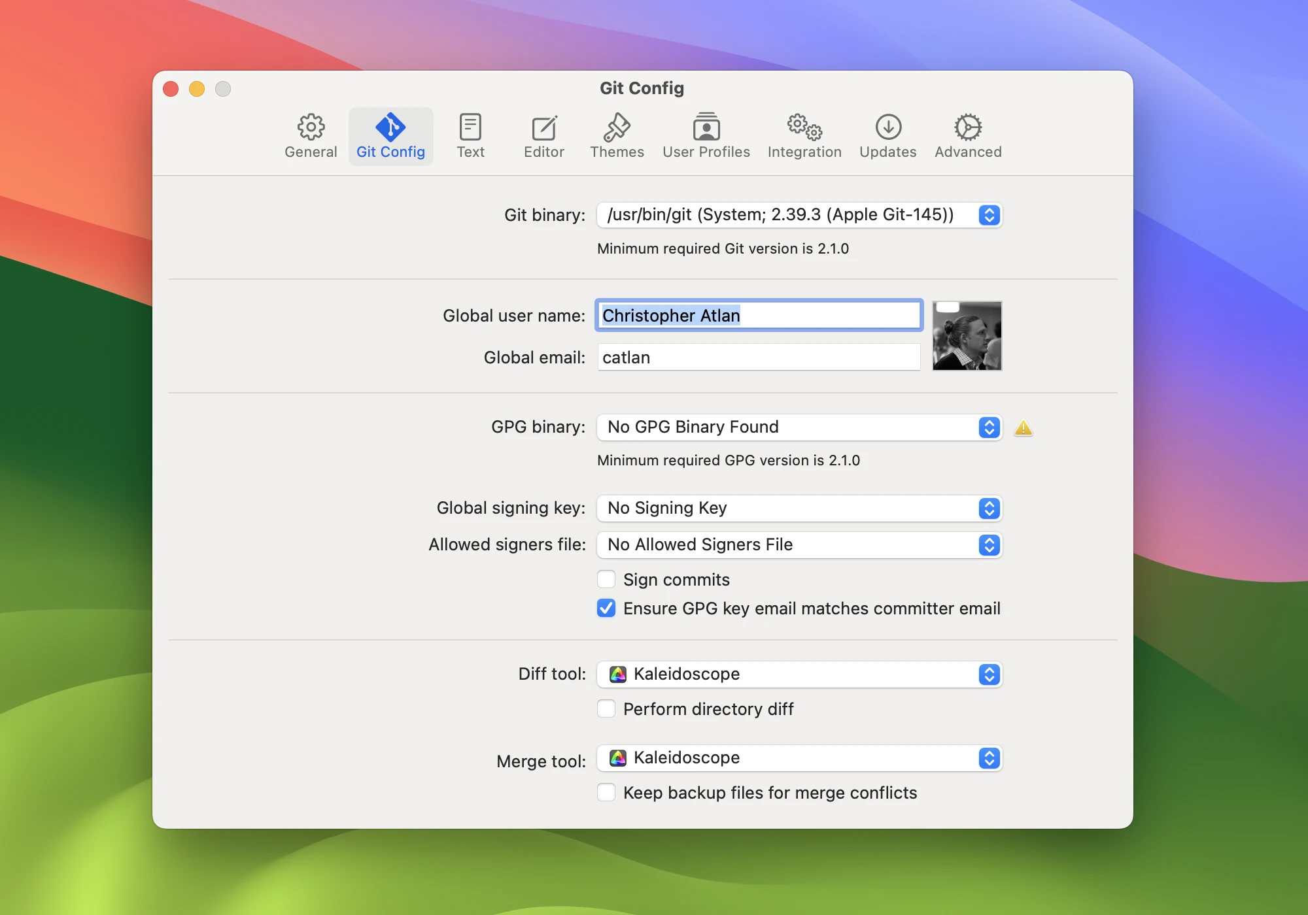Viewport: 1308px width, 915px height.
Task: Enable Perform directory diff
Action: tap(606, 709)
